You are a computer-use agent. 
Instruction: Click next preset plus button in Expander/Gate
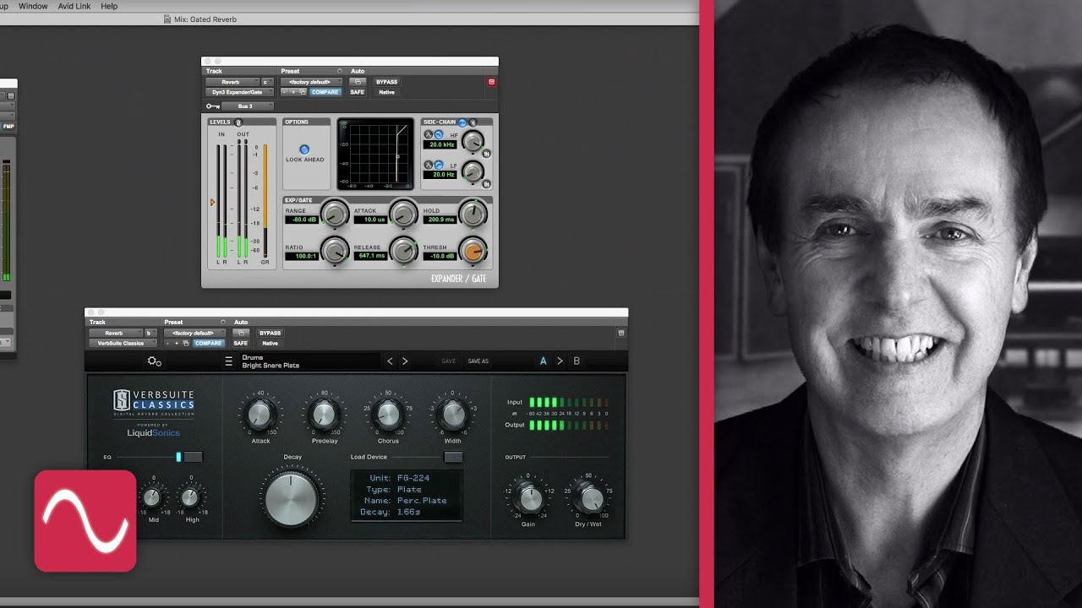click(x=293, y=92)
